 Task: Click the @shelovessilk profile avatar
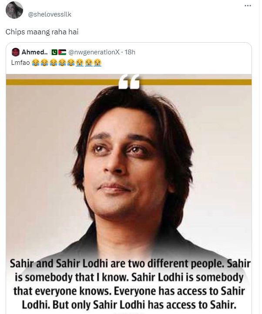15,10
